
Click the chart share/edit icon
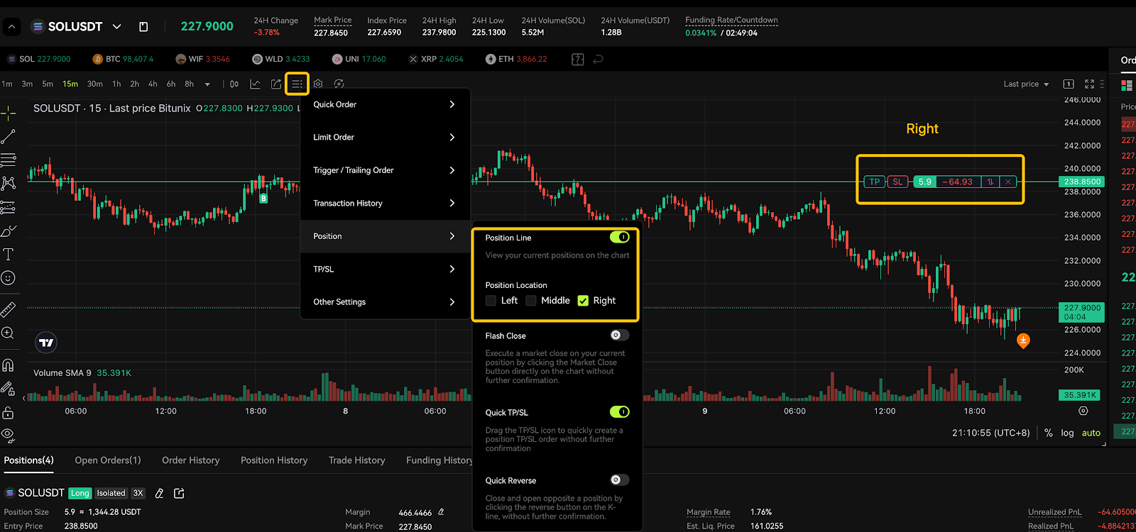coord(276,84)
